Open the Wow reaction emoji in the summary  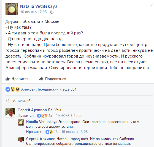[x=13, y=89]
